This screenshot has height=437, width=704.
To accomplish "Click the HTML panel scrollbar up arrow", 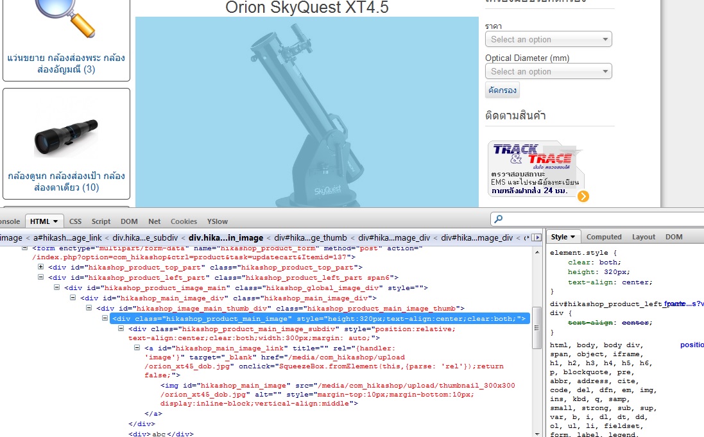I will tap(537, 252).
